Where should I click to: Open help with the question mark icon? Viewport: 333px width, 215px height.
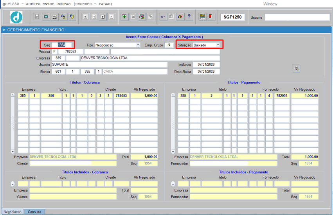(189, 17)
